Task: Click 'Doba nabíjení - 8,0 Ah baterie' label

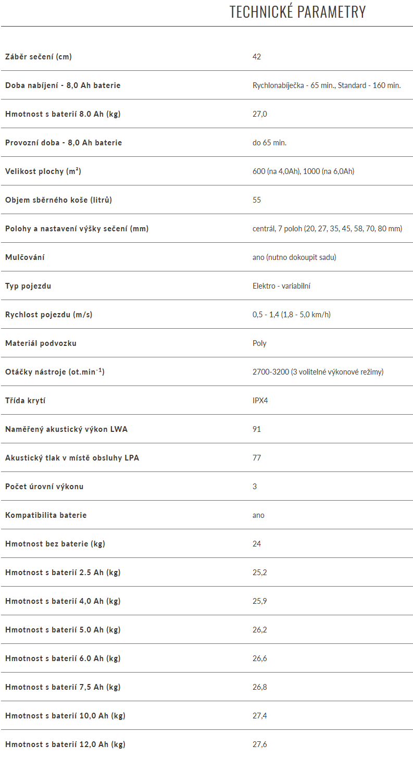Action: [62, 85]
